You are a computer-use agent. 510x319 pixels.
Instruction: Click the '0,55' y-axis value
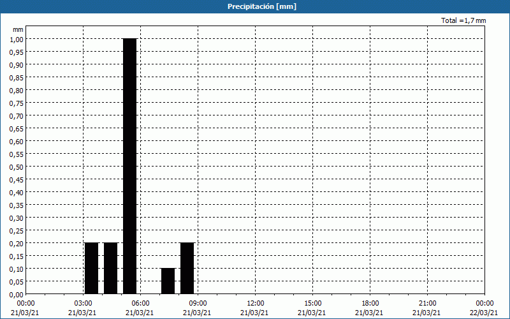point(17,154)
